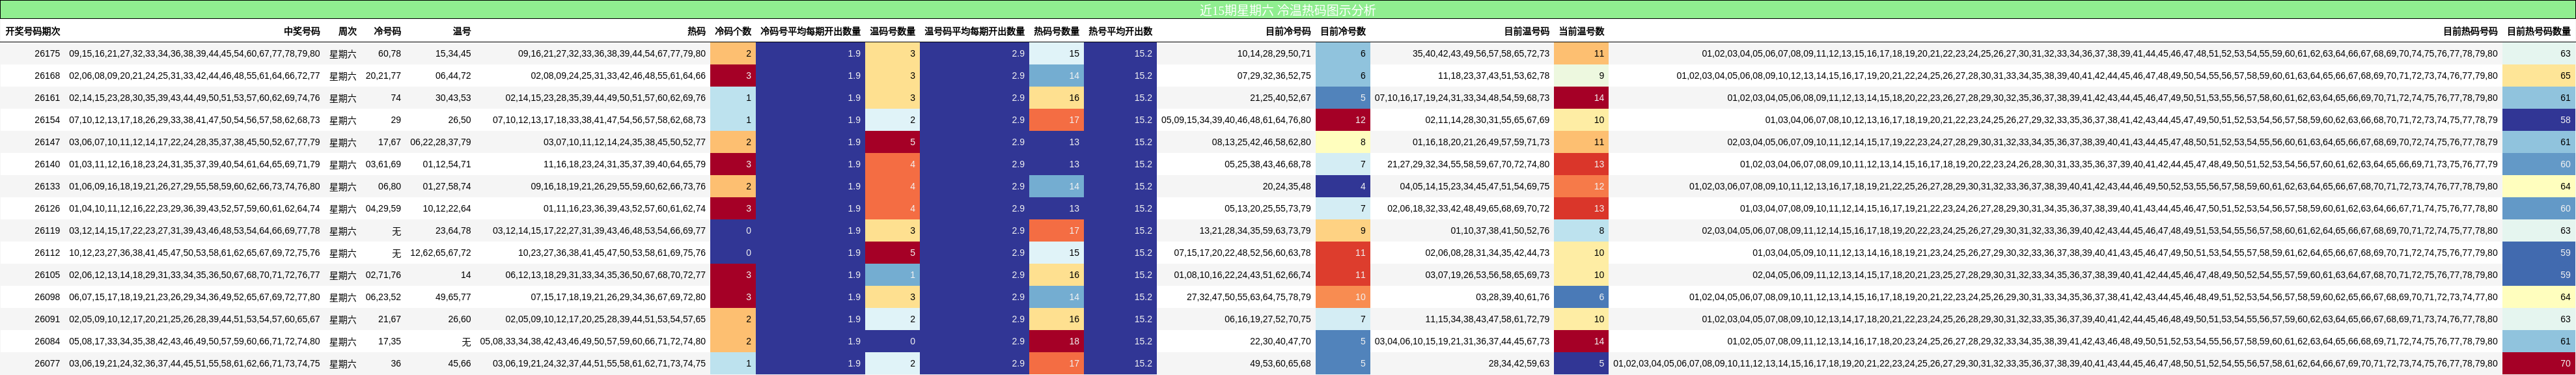Click the cold count 3 in row 26168
The width and height of the screenshot is (2576, 375).
733,76
